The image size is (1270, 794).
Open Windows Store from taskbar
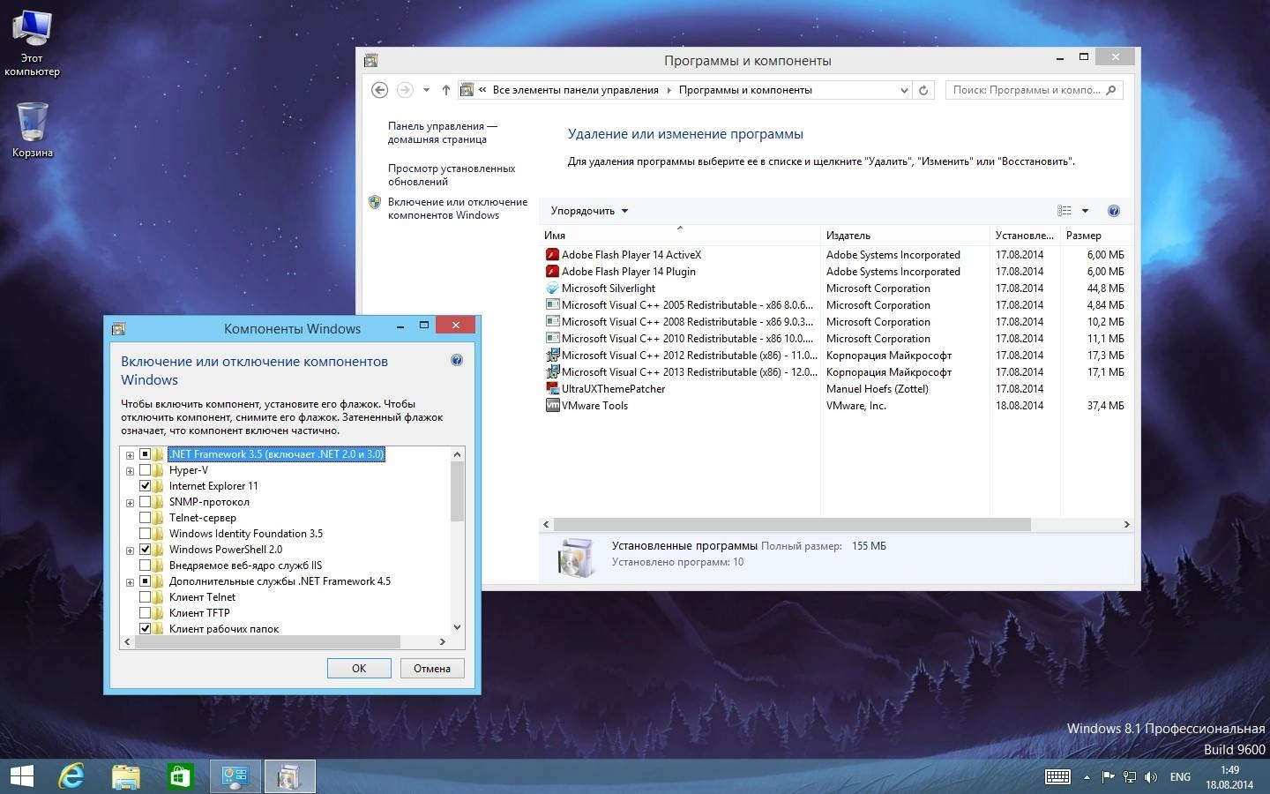point(180,776)
